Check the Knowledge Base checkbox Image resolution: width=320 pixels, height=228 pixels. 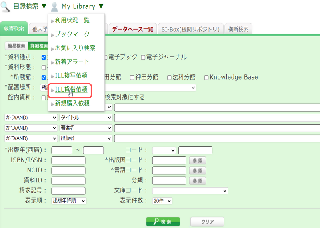click(x=206, y=77)
